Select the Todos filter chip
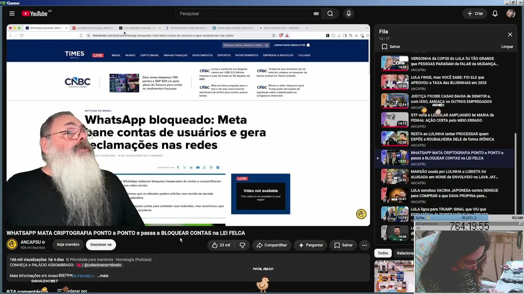Screen dimensions: 524x294 pyautogui.click(x=383, y=253)
